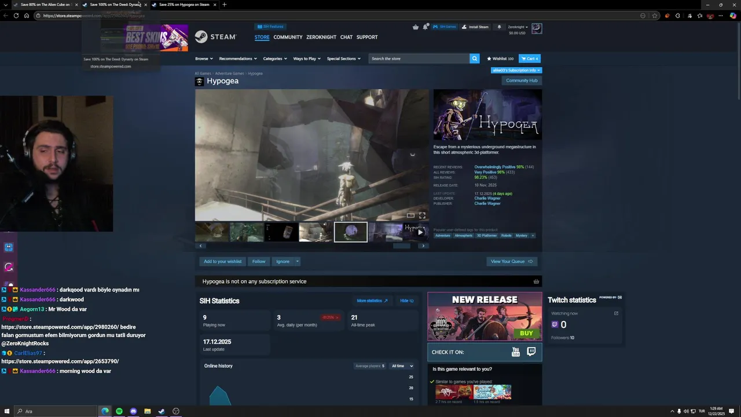Viewport: 741px width, 417px height.
Task: Click the SIH Features button
Action: coord(270,27)
